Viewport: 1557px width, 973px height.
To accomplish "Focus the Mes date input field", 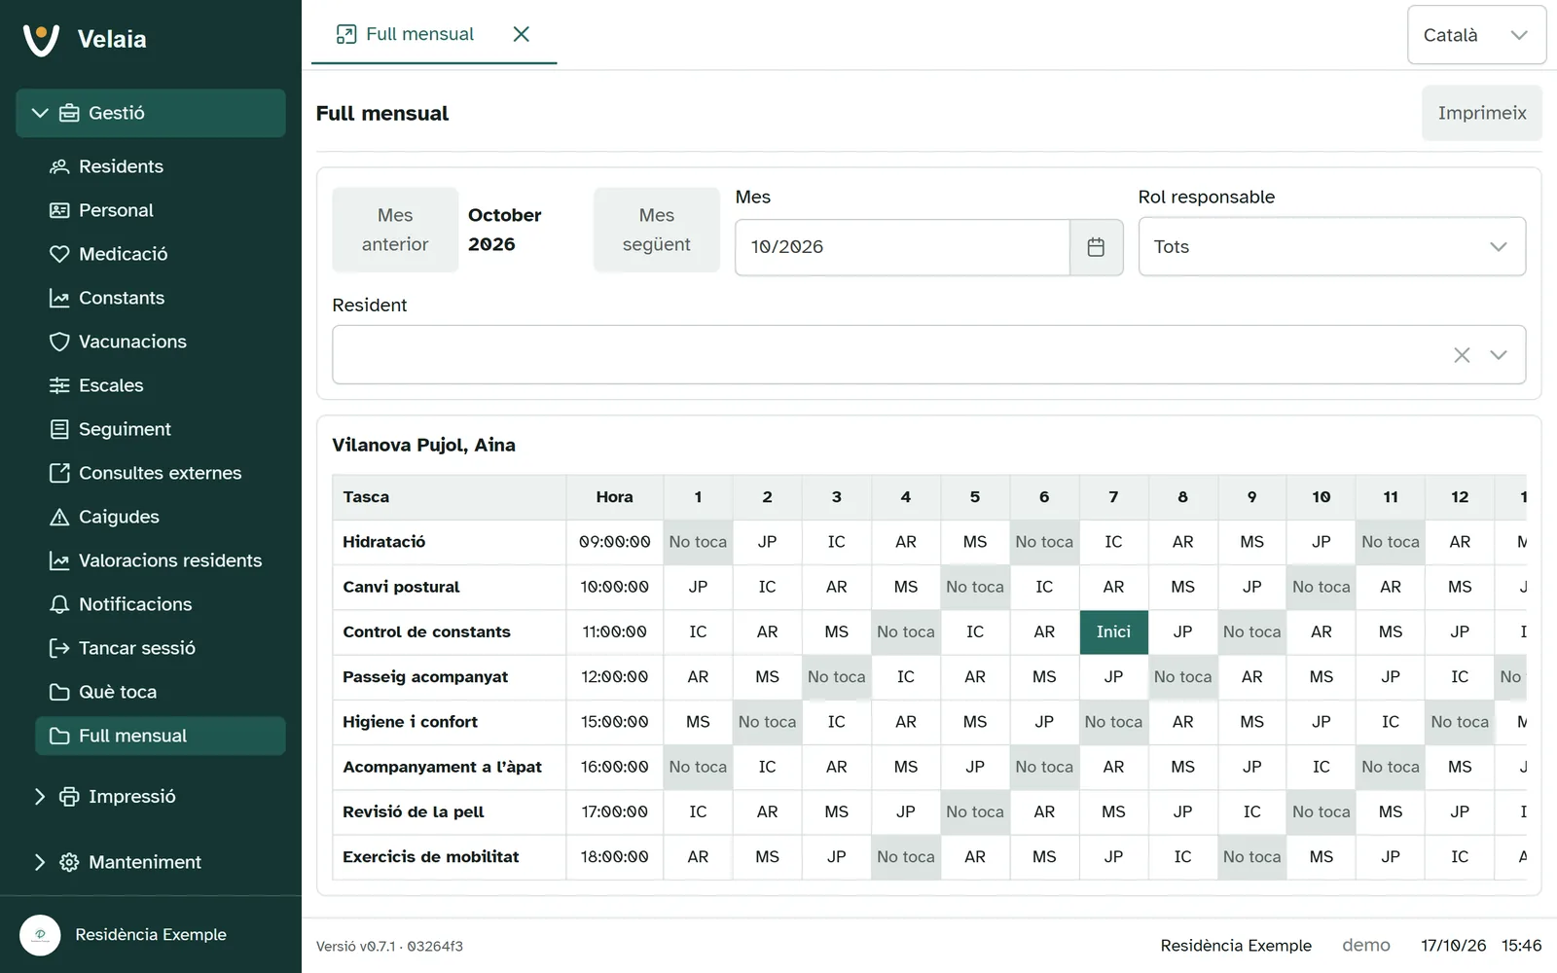I will [x=902, y=247].
